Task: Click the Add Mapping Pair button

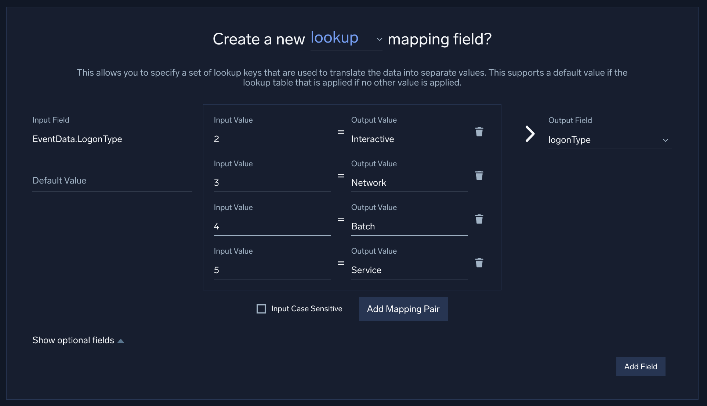Action: click(403, 309)
